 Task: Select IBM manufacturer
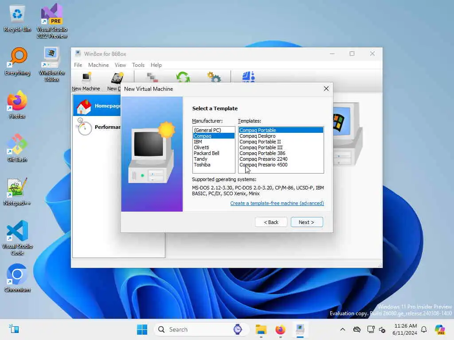[x=214, y=142]
